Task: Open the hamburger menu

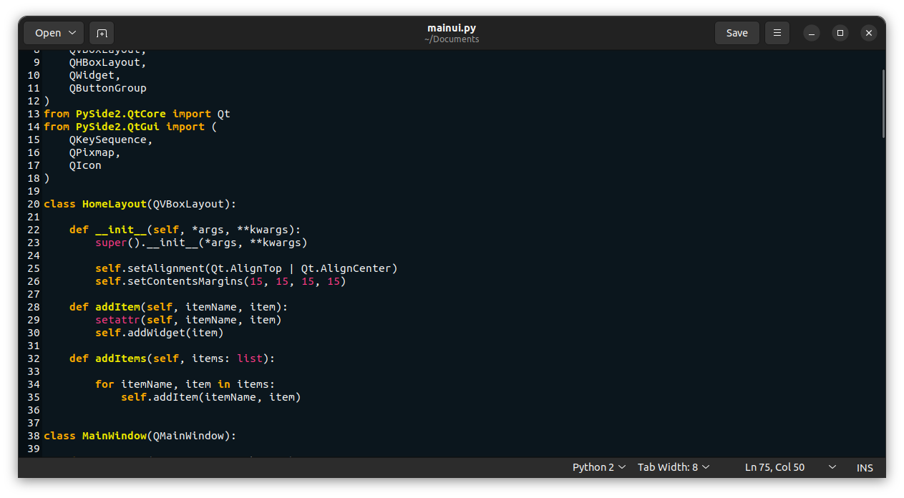Action: pos(777,33)
